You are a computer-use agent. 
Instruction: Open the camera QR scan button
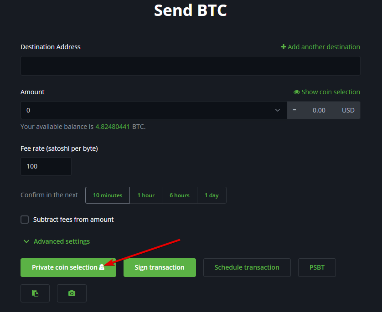pyautogui.click(x=72, y=293)
